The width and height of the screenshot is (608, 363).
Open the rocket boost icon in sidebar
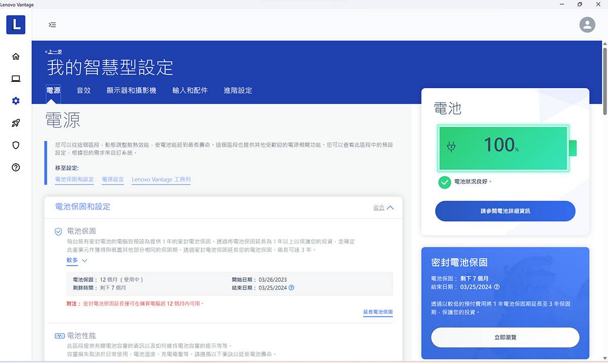click(x=16, y=123)
